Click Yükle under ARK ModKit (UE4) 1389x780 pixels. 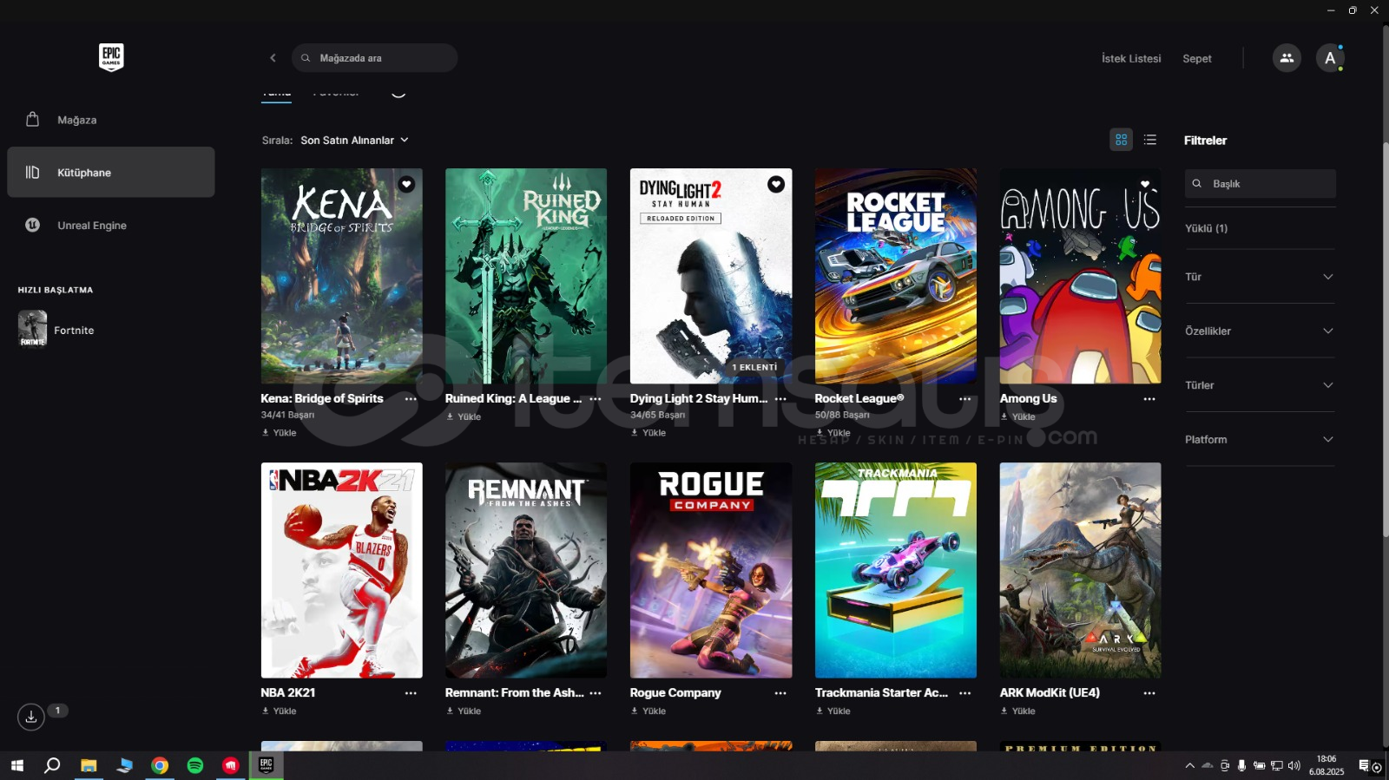click(x=1018, y=711)
